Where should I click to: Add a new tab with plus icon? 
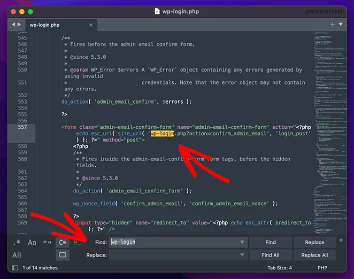pos(332,25)
